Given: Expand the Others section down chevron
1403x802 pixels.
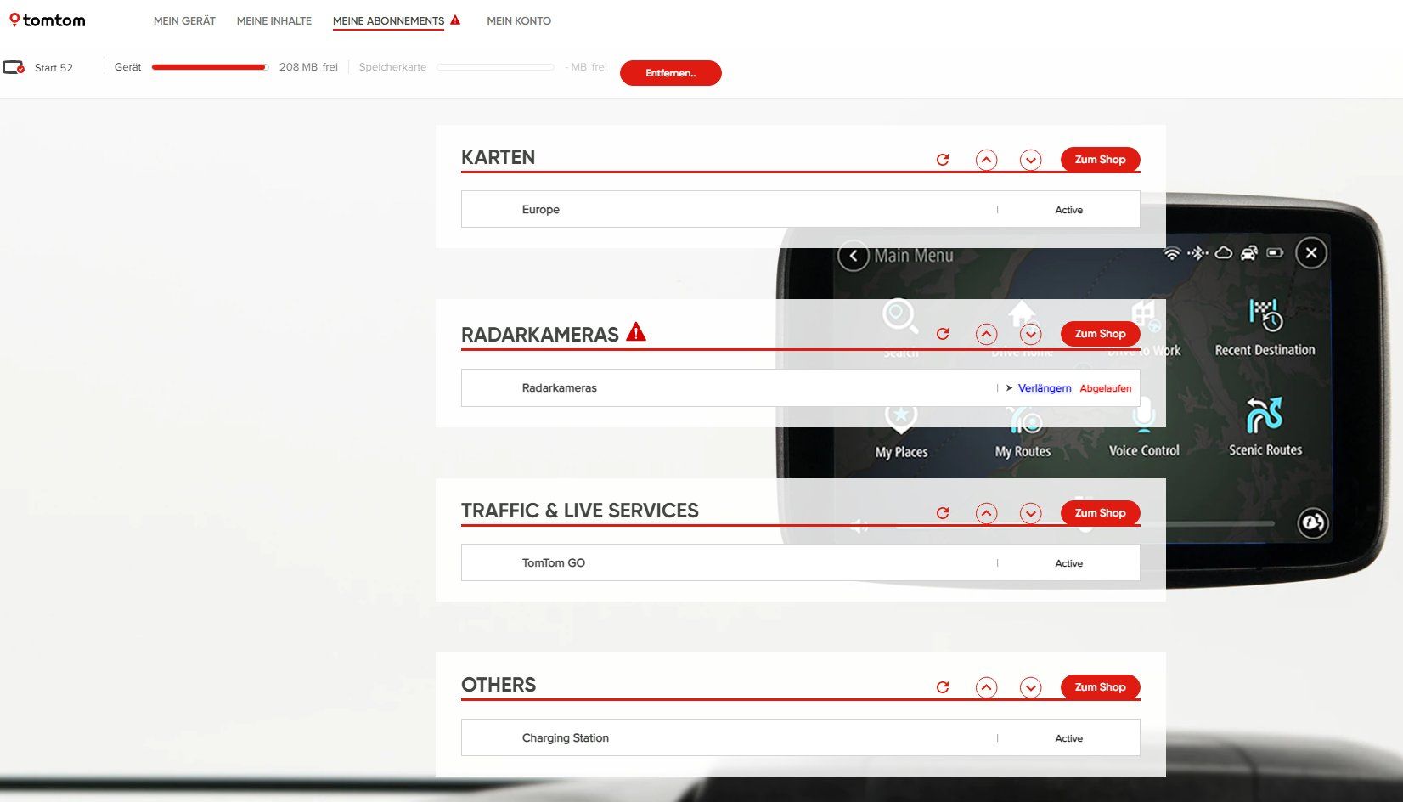Looking at the screenshot, I should point(1030,687).
